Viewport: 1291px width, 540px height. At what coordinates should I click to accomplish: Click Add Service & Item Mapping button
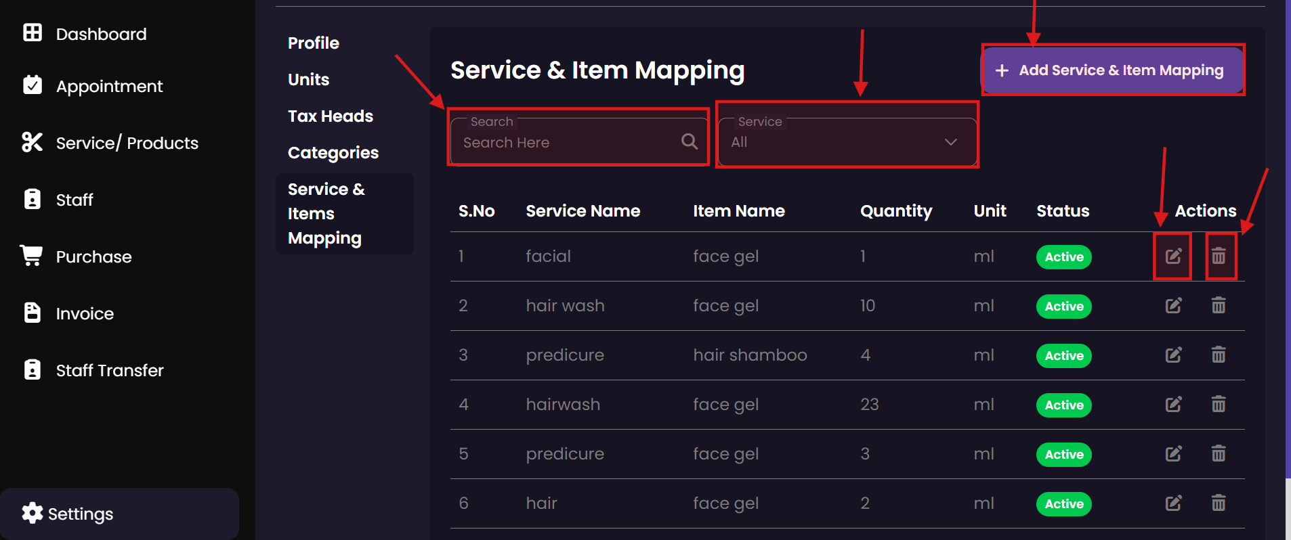[1112, 70]
